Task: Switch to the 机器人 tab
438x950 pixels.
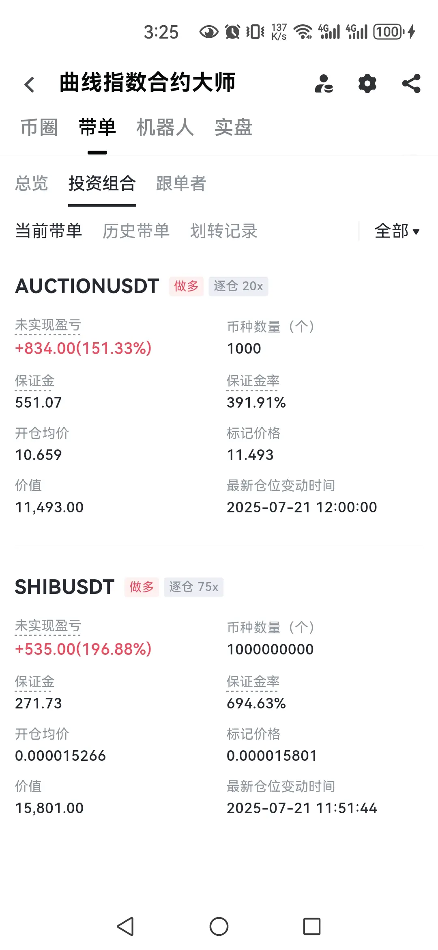Action: click(x=165, y=127)
